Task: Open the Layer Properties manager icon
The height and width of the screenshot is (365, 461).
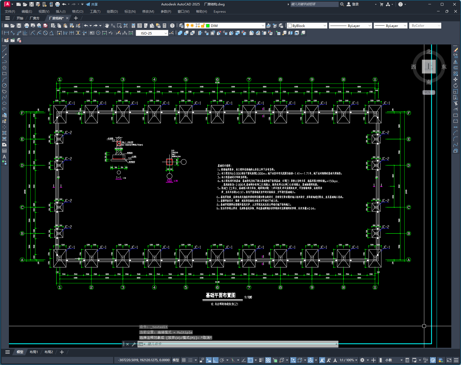Action: [x=181, y=26]
